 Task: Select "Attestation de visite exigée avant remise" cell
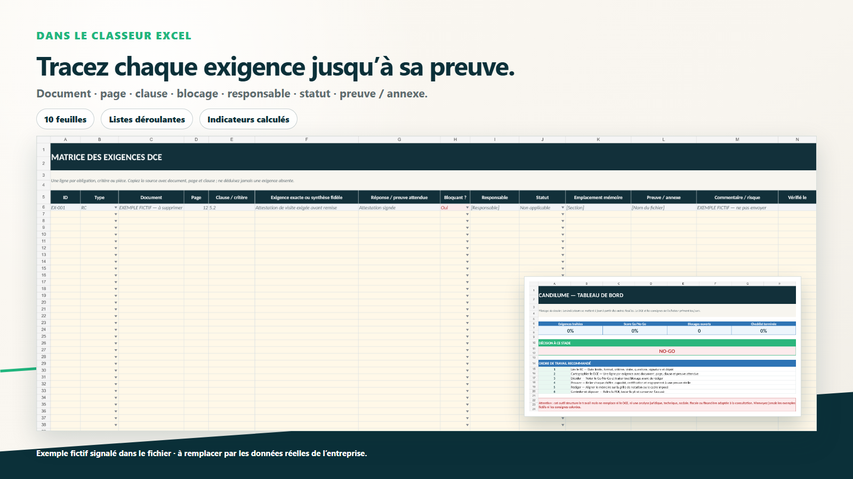point(307,208)
